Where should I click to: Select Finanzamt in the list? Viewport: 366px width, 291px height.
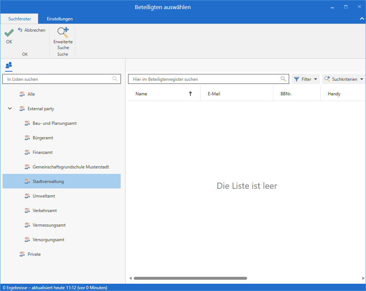(x=62, y=152)
